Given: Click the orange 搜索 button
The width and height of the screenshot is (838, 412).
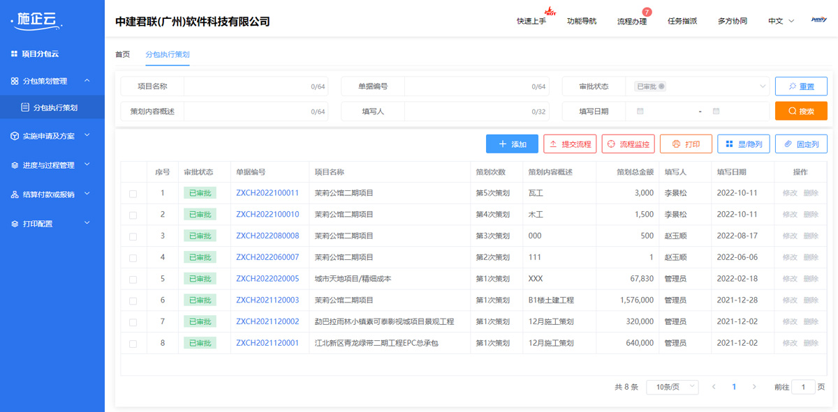Looking at the screenshot, I should pos(801,111).
